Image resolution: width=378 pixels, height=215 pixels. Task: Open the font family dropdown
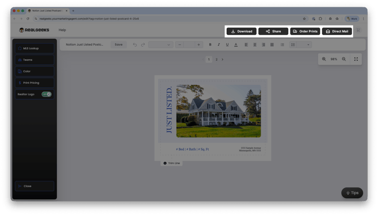(x=161, y=44)
